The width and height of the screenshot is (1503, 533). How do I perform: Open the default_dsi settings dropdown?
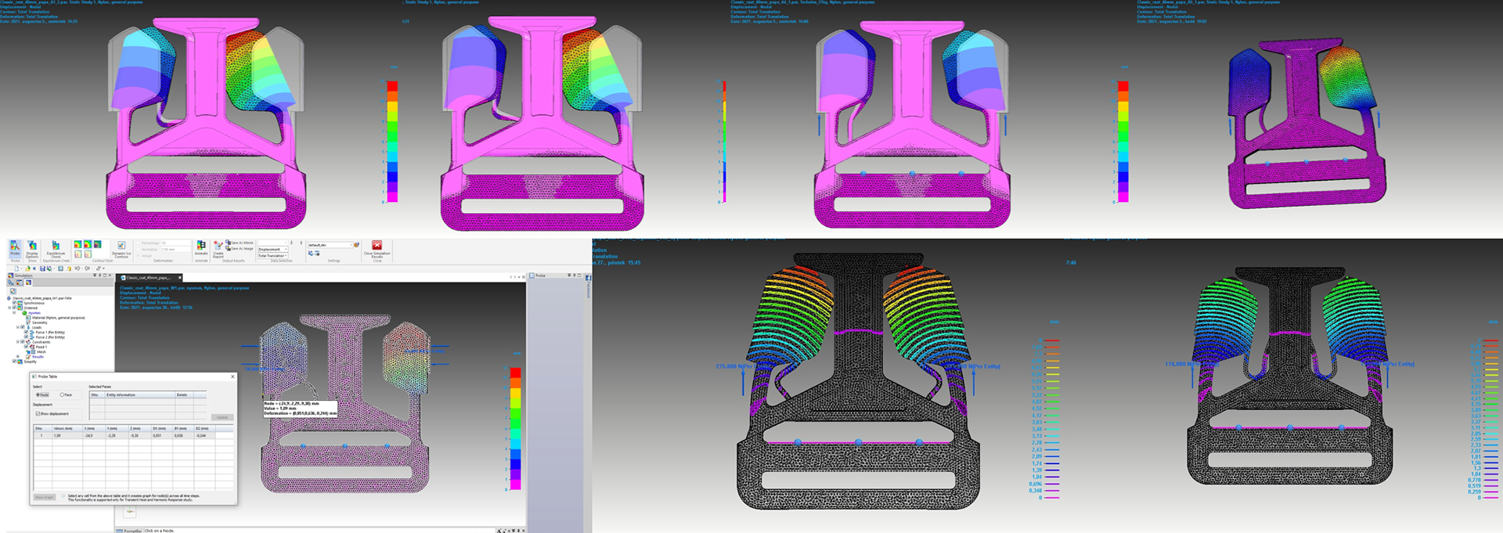coord(330,245)
